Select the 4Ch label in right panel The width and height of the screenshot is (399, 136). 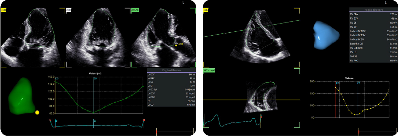click(206, 10)
